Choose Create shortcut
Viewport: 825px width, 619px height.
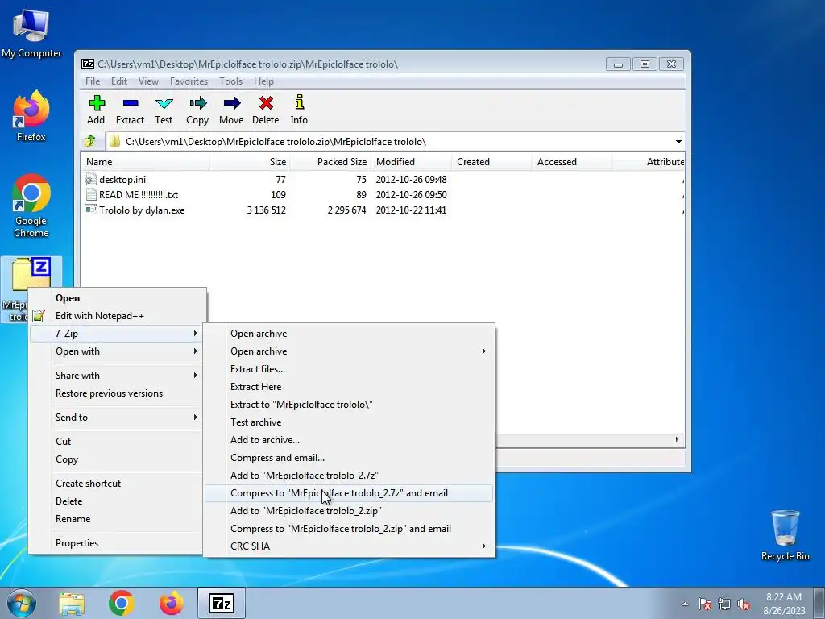tap(116, 484)
